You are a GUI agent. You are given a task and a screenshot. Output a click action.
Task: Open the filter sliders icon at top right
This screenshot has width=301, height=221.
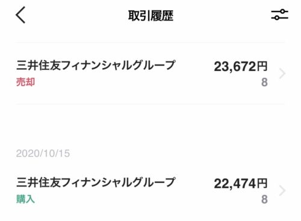pos(280,14)
